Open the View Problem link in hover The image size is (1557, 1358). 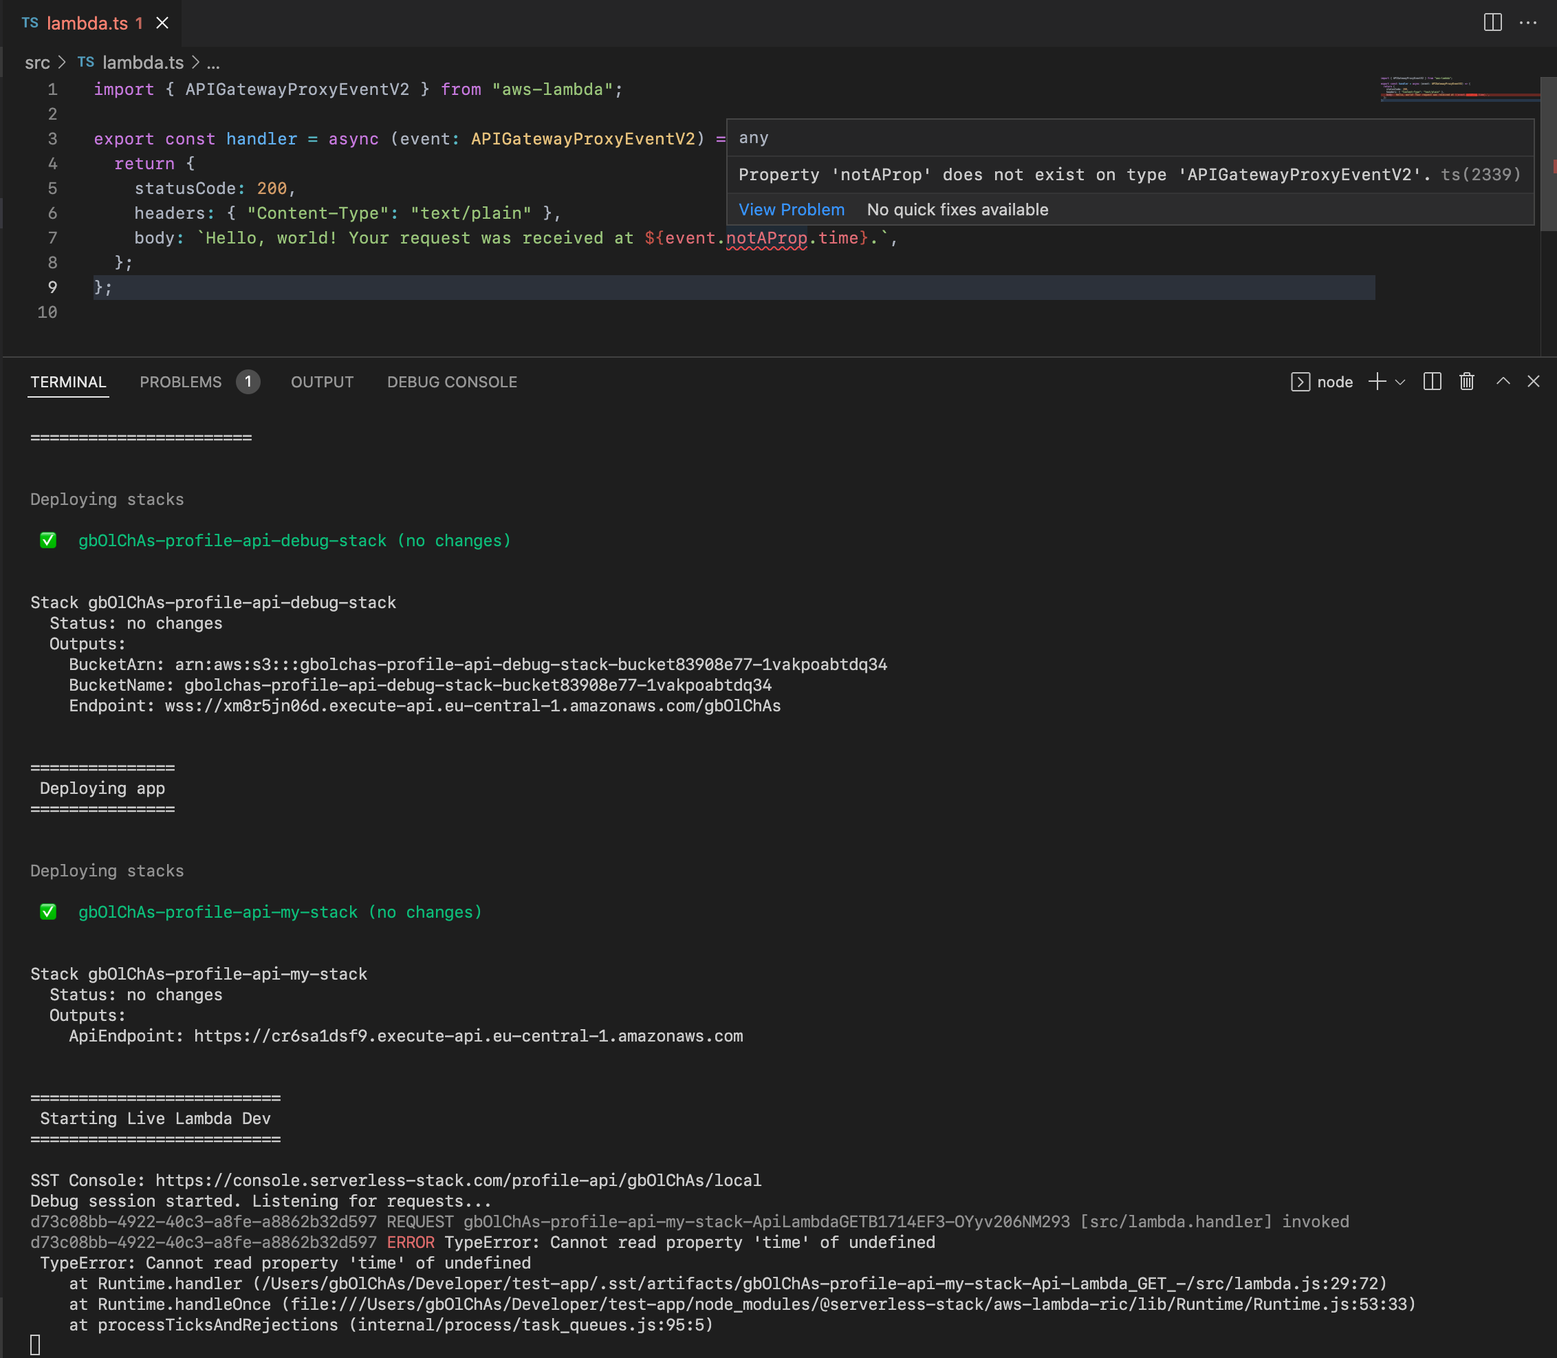pos(791,210)
